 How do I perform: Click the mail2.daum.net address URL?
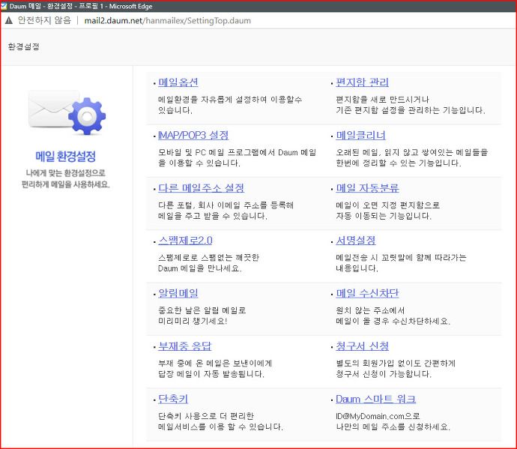(168, 20)
